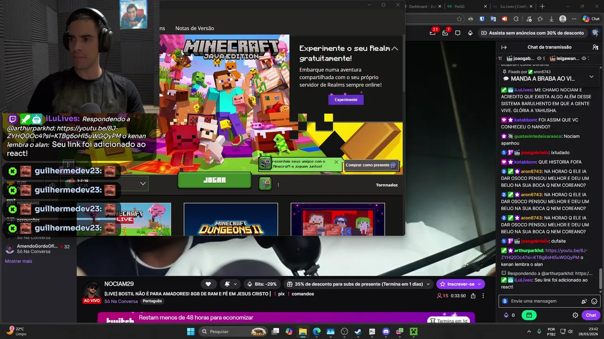This screenshot has height=339, width=604.
Task: Click the Bits -29% button
Action: [262, 284]
